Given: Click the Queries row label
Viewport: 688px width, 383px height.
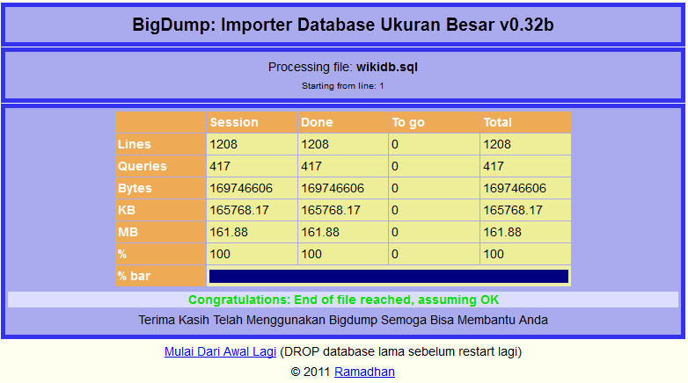Looking at the screenshot, I should click(x=161, y=166).
